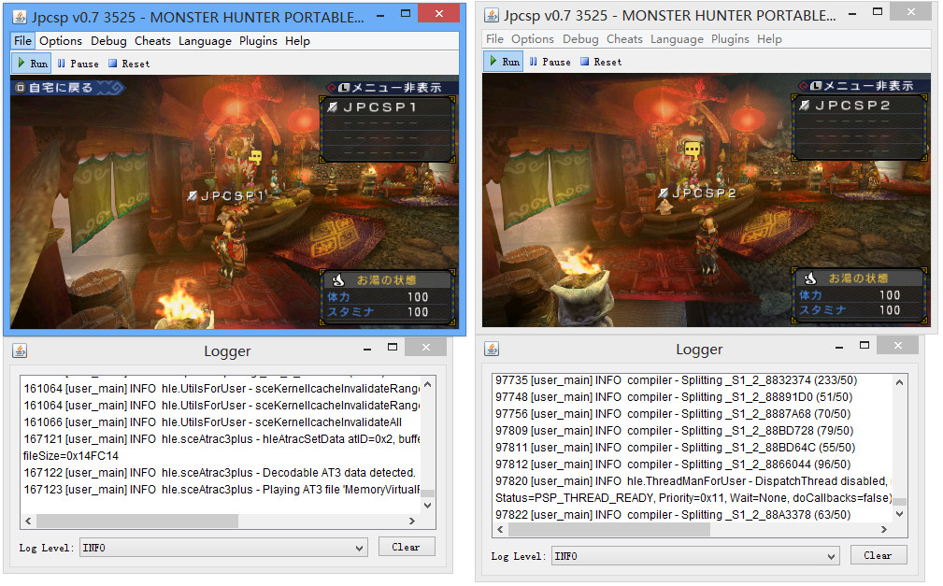The image size is (943, 586).
Task: Minimize the left Logger window
Action: tap(367, 349)
